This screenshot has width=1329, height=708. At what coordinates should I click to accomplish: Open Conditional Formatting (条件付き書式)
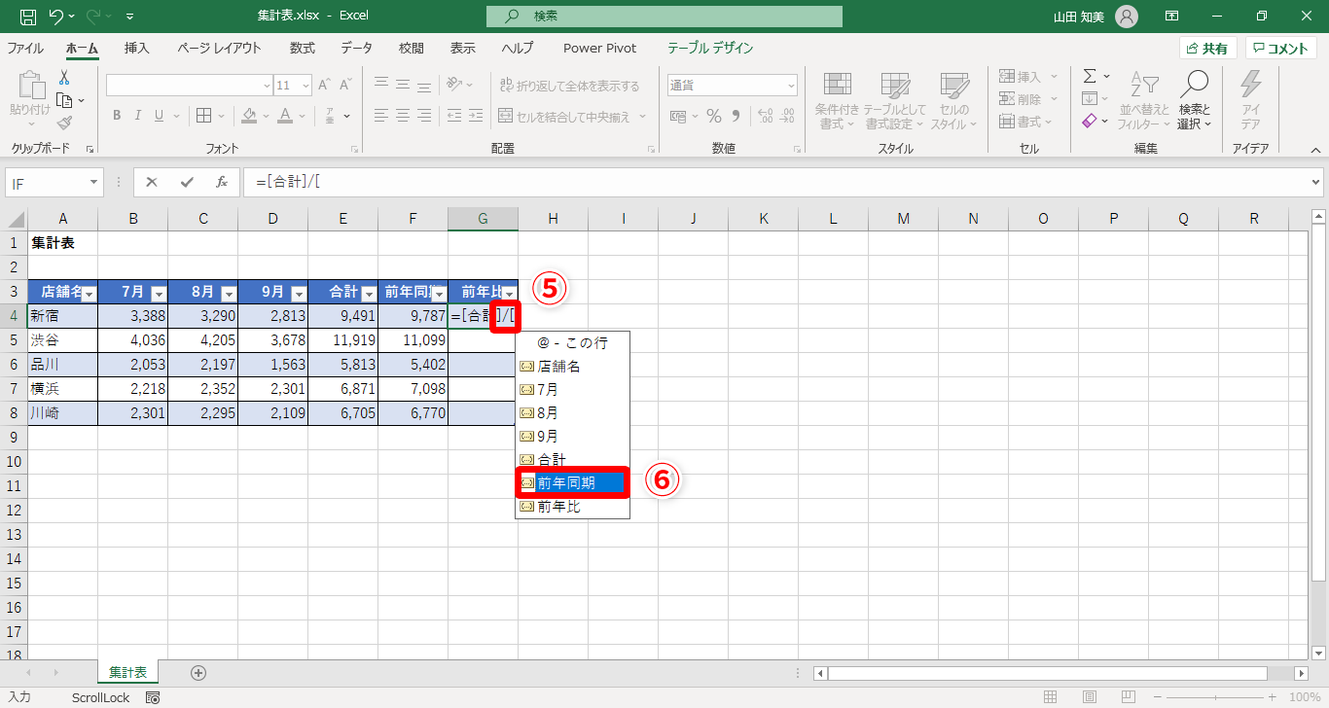(837, 101)
